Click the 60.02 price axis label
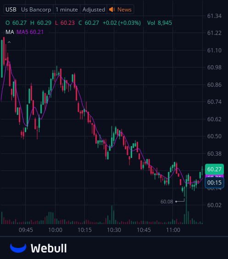This screenshot has height=259, width=228. (x=214, y=205)
